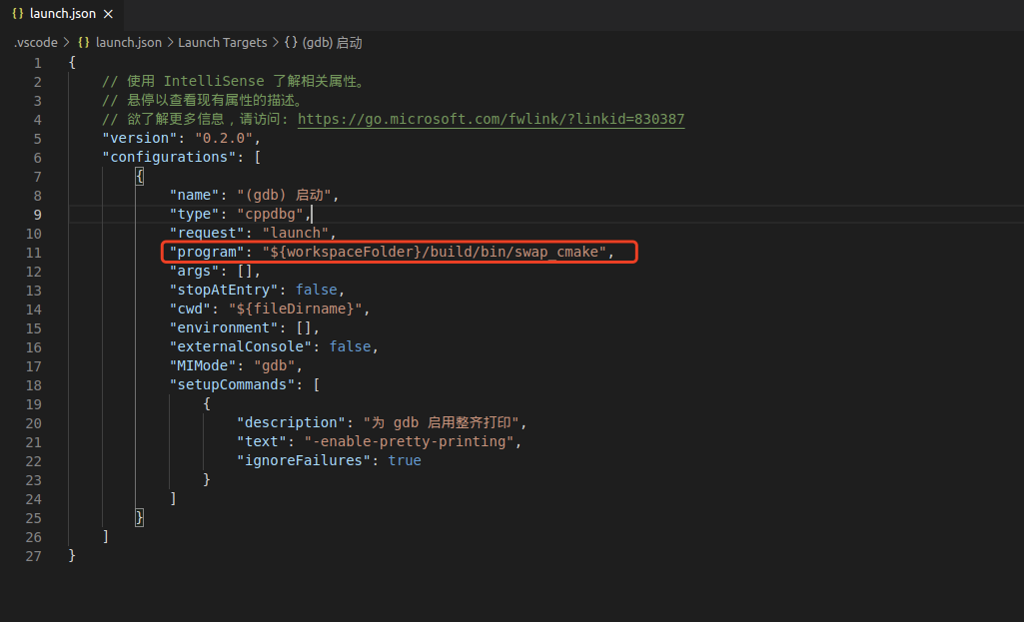Click the true value of ignoreFailures
Image resolution: width=1024 pixels, height=622 pixels.
coord(405,460)
